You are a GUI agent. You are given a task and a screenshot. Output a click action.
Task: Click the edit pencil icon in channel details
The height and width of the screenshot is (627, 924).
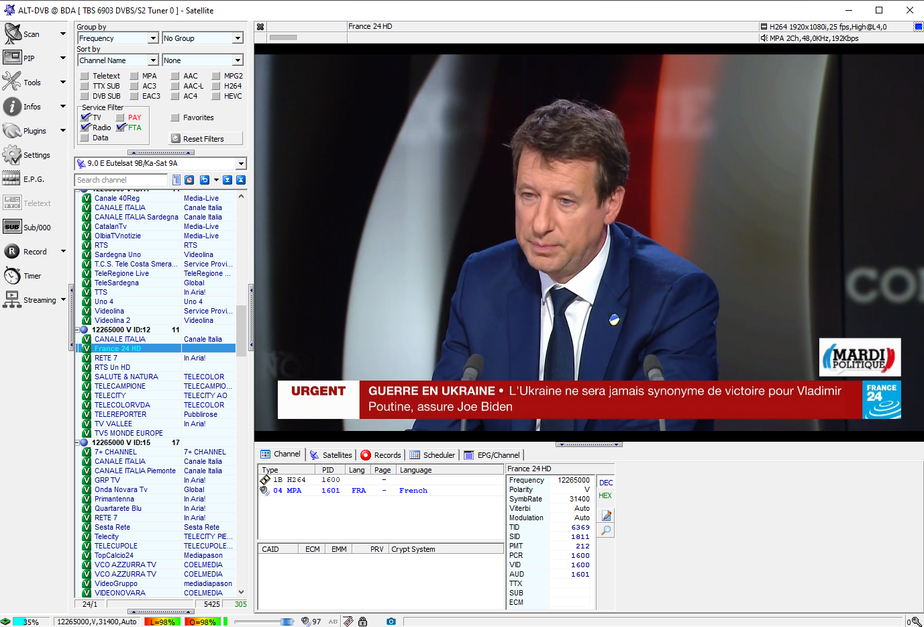click(x=606, y=516)
